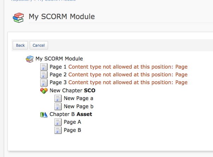The image size is (213, 157).
Task: Click the SCO cubes icon for New Chapter
Action: coord(44,91)
